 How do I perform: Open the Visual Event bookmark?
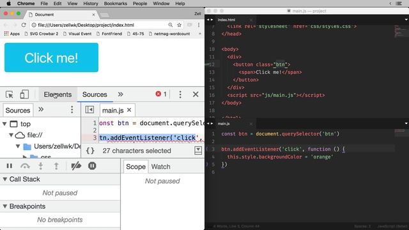click(77, 34)
